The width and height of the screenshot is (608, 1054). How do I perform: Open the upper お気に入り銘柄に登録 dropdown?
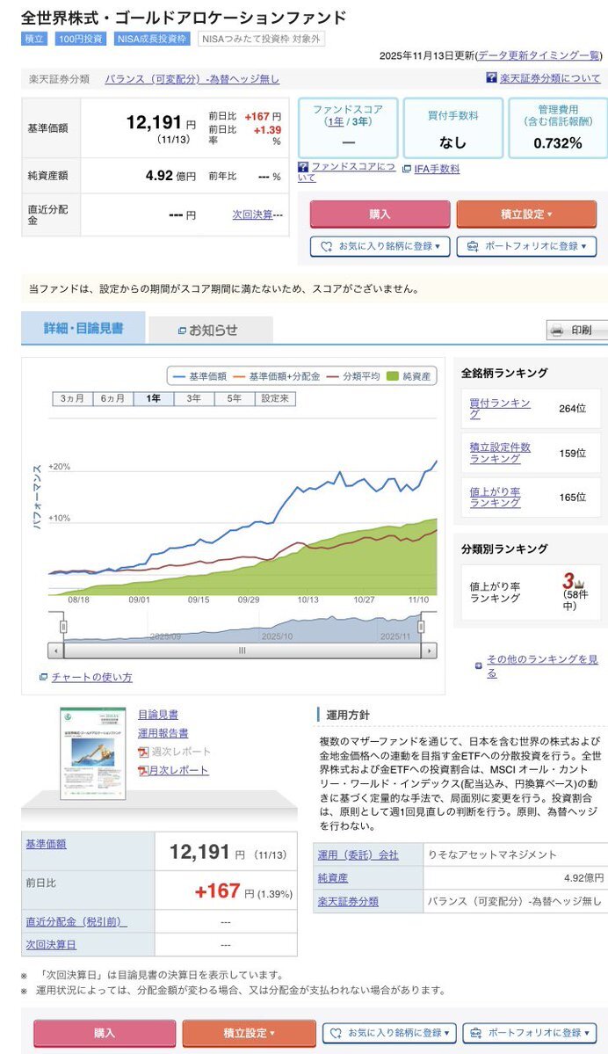[380, 247]
